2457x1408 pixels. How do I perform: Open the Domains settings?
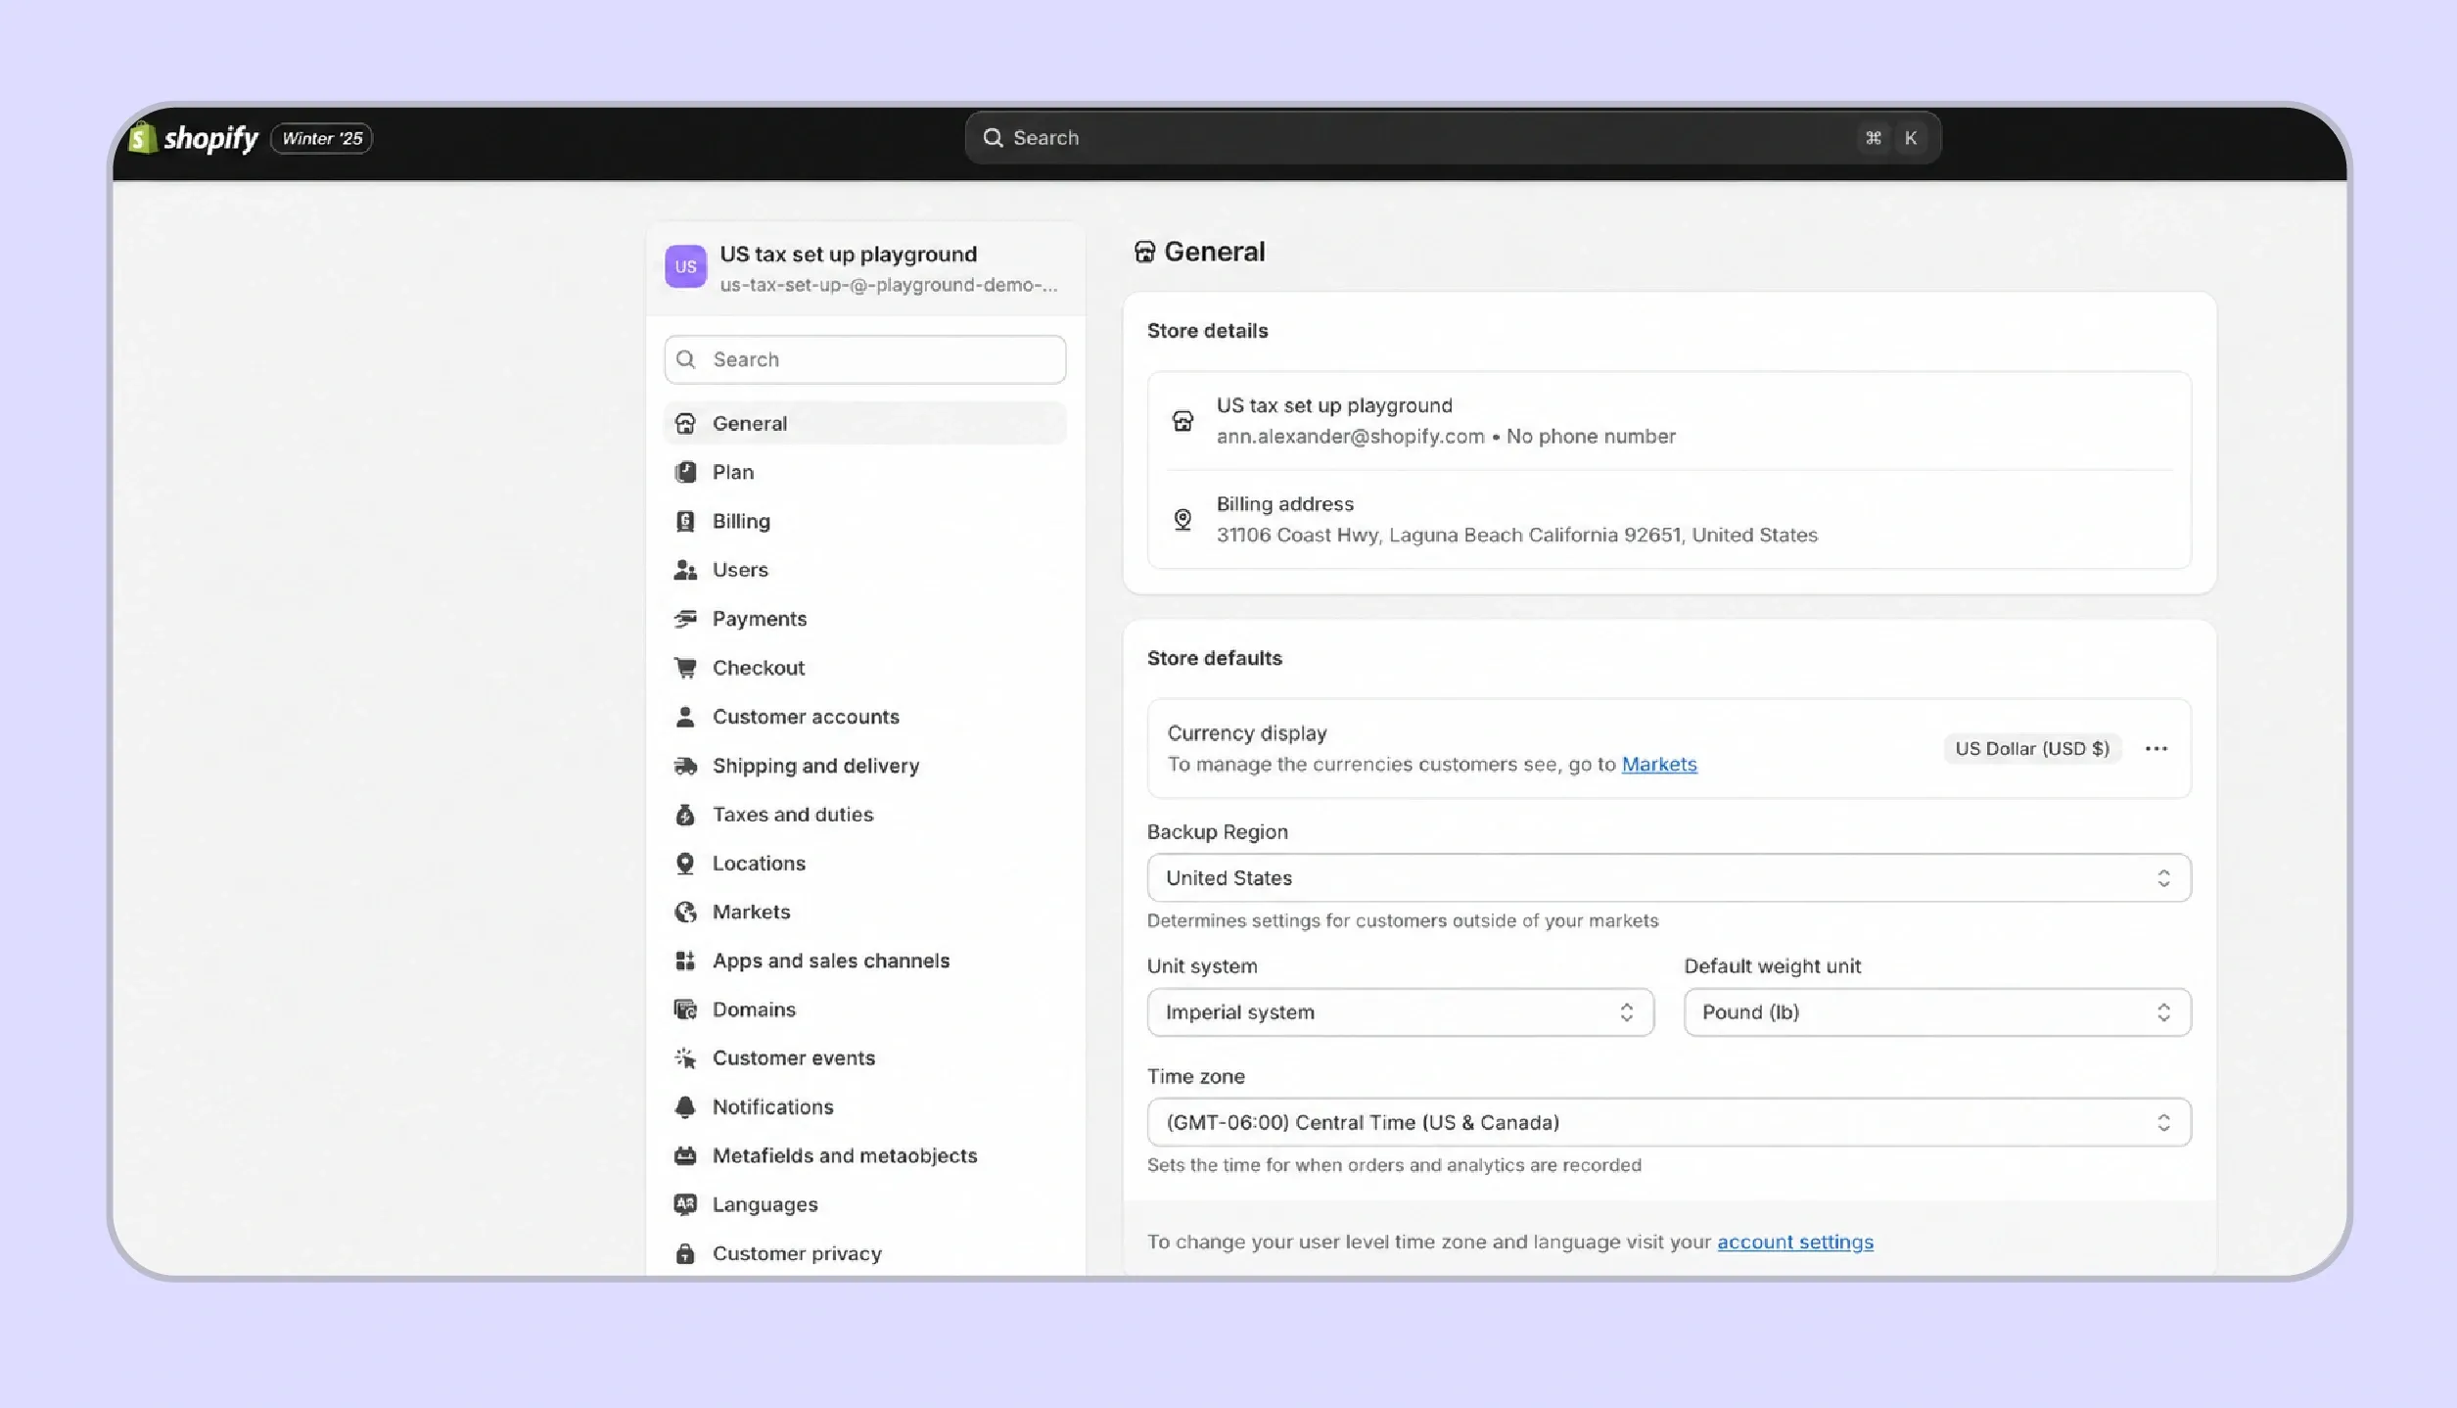(x=864, y=1009)
